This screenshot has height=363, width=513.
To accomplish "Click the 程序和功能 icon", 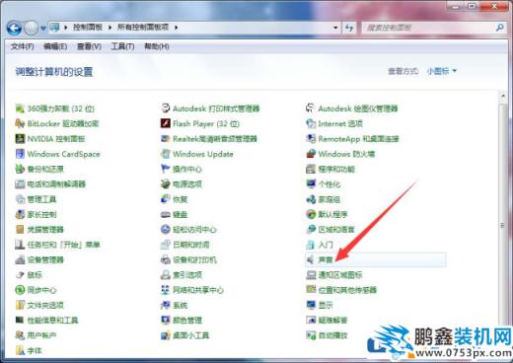I will (x=311, y=169).
